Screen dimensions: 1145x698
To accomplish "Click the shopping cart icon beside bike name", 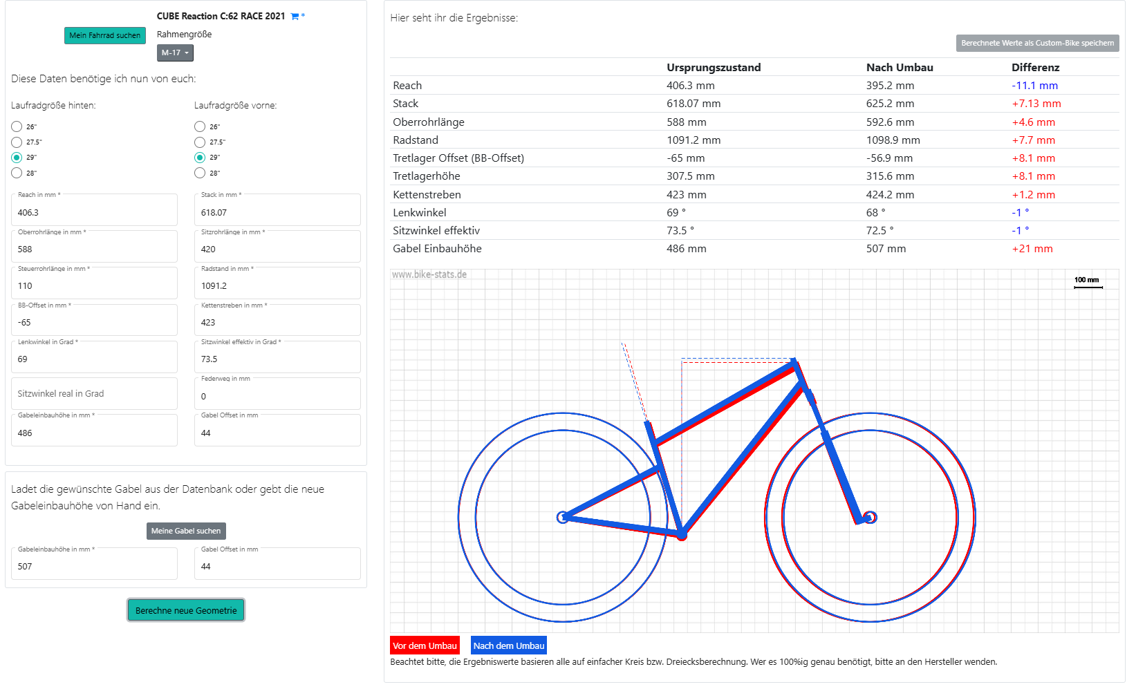I will click(295, 17).
